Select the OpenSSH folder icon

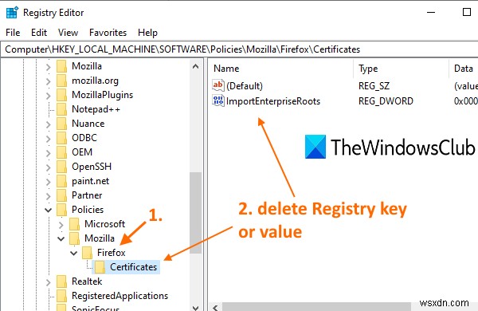[x=61, y=167]
